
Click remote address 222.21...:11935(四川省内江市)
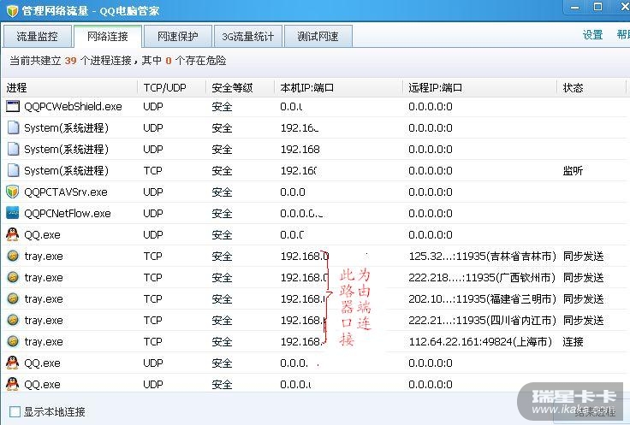483,320
